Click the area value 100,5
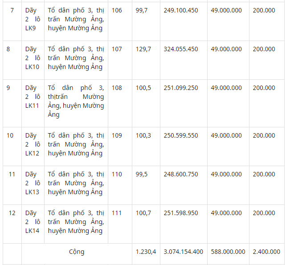The image size is (286, 265). click(x=143, y=88)
